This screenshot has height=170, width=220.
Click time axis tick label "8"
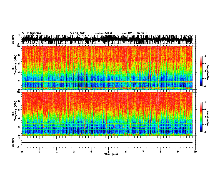161,152
